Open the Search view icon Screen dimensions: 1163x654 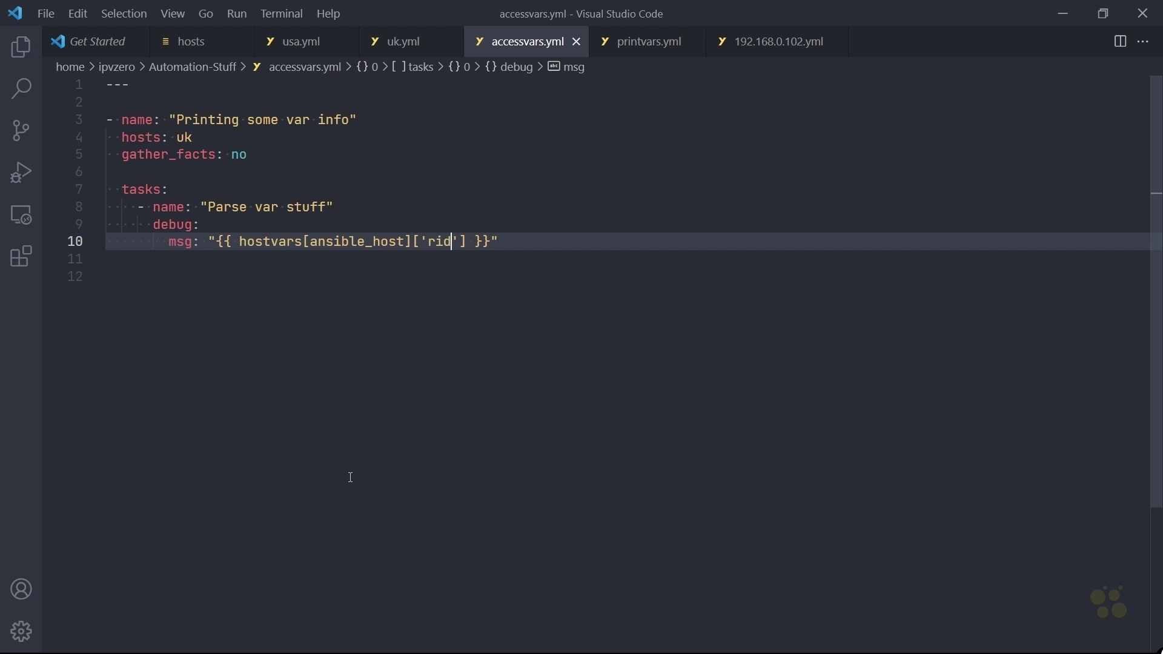click(x=21, y=89)
